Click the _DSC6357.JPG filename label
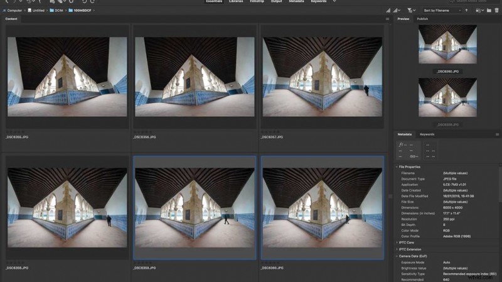Viewport: 502px width, 282px height. click(272, 137)
